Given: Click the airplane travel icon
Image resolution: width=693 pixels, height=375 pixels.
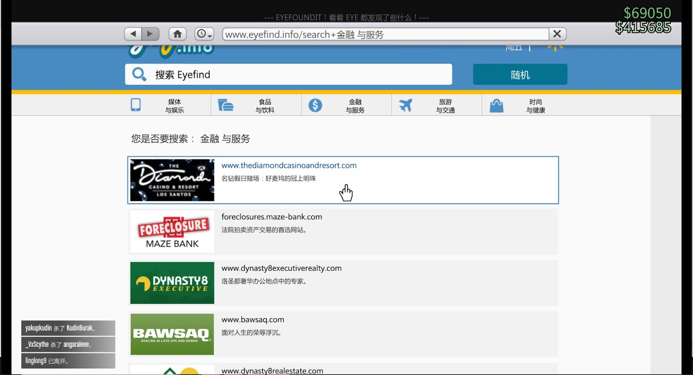Looking at the screenshot, I should coord(406,105).
